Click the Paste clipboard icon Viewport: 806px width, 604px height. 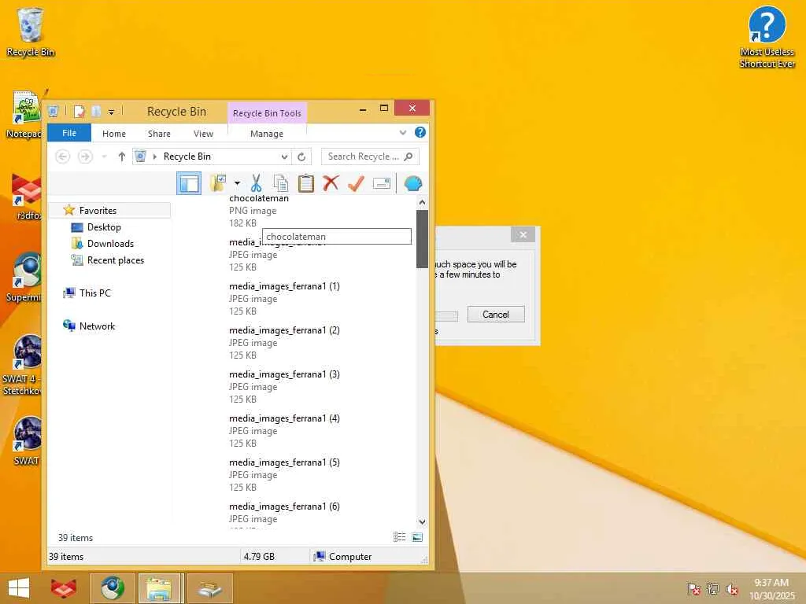306,183
